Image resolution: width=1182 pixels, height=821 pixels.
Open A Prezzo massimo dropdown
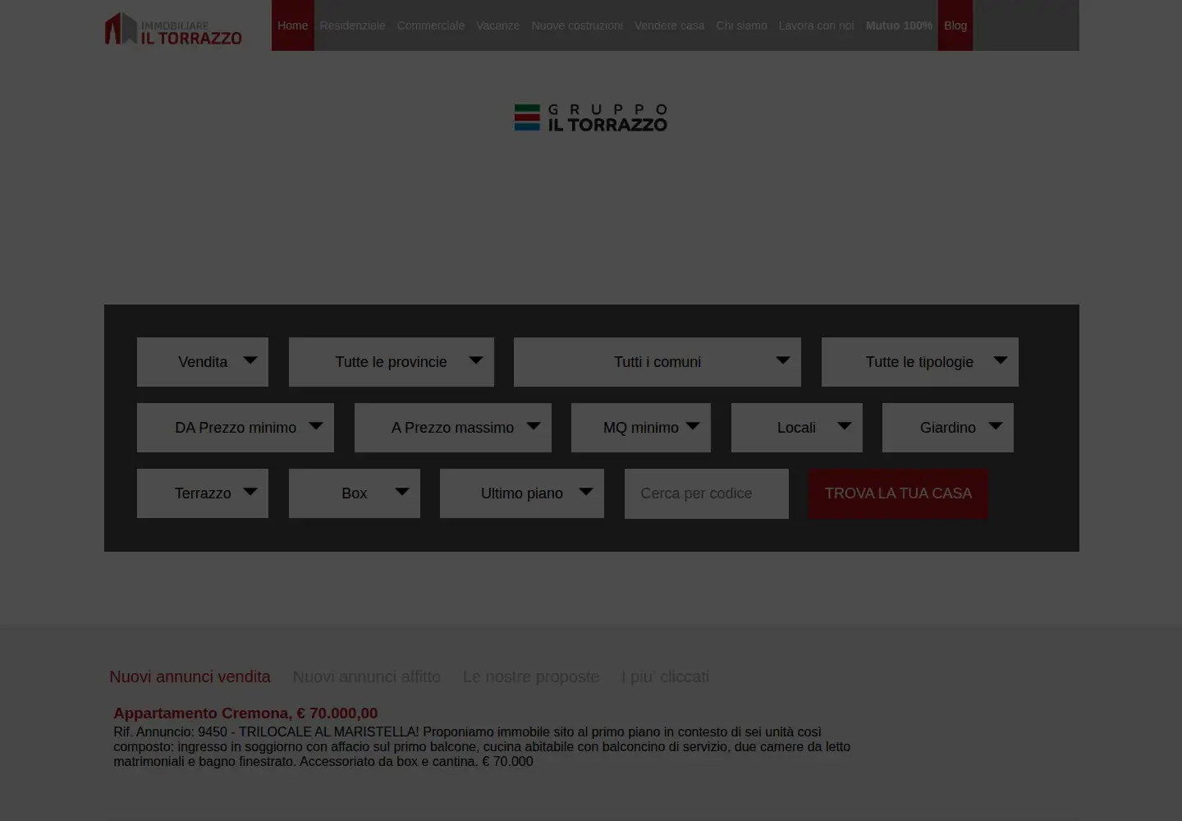click(x=453, y=428)
